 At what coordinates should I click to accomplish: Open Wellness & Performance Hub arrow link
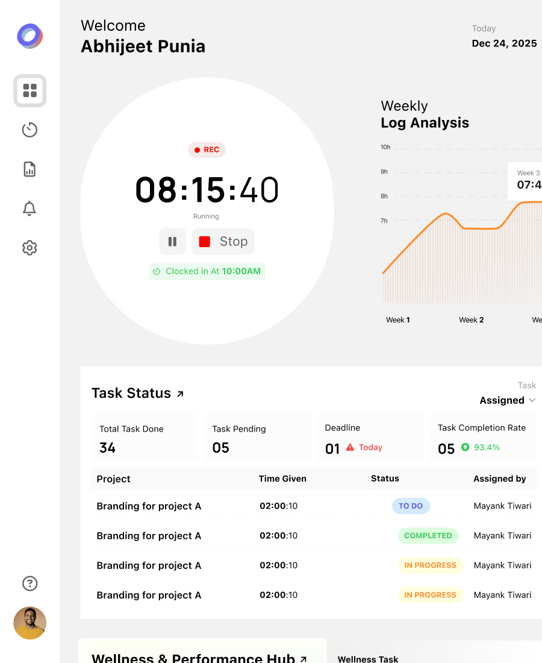[x=304, y=659]
